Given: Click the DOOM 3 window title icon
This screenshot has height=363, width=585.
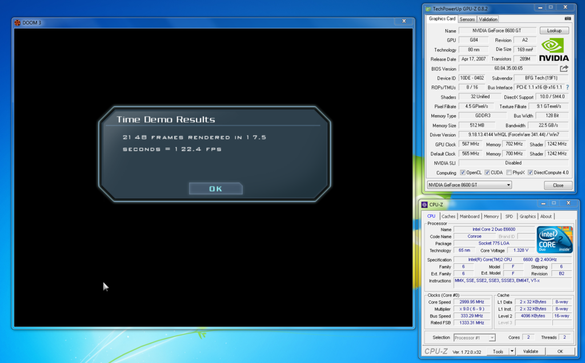Looking at the screenshot, I should coord(17,23).
